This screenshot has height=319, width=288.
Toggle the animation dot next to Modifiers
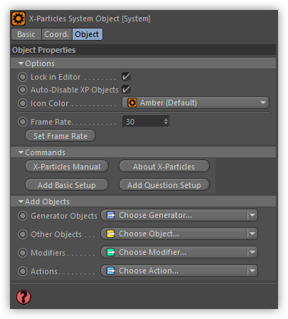click(23, 253)
